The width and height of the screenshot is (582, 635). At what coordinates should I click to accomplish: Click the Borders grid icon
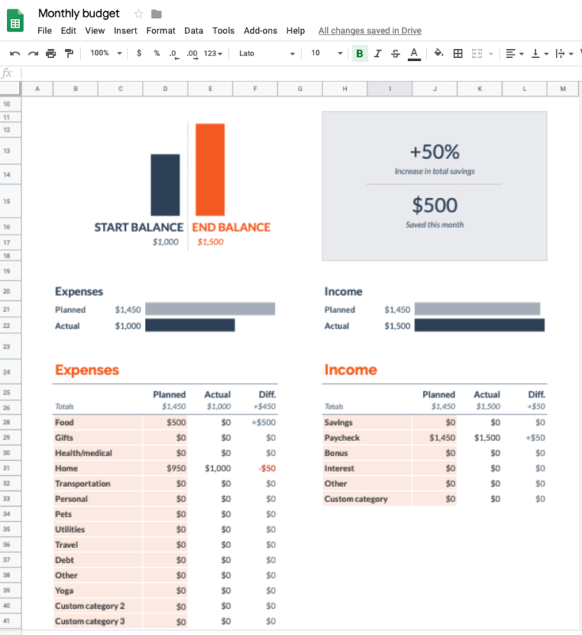click(x=458, y=54)
